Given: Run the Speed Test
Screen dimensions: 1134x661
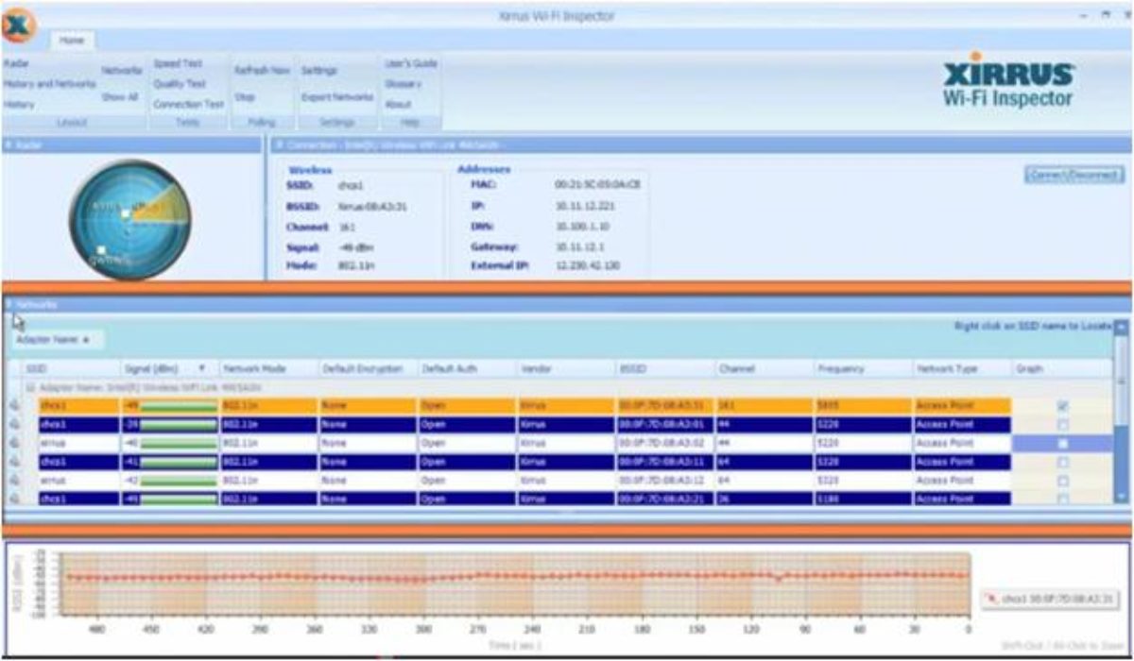Looking at the screenshot, I should coord(178,63).
